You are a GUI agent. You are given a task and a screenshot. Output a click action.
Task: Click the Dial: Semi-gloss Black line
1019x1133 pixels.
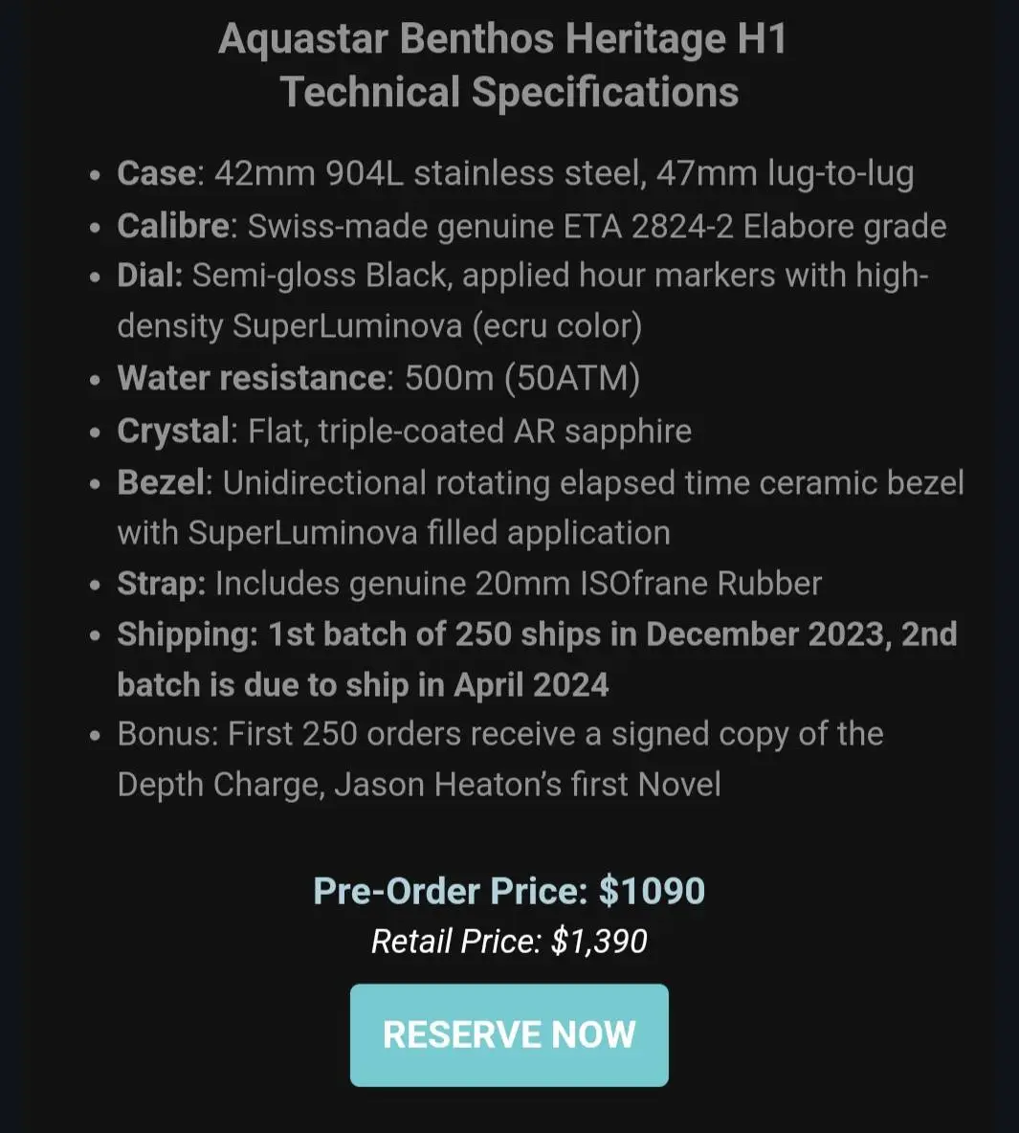[x=522, y=276]
